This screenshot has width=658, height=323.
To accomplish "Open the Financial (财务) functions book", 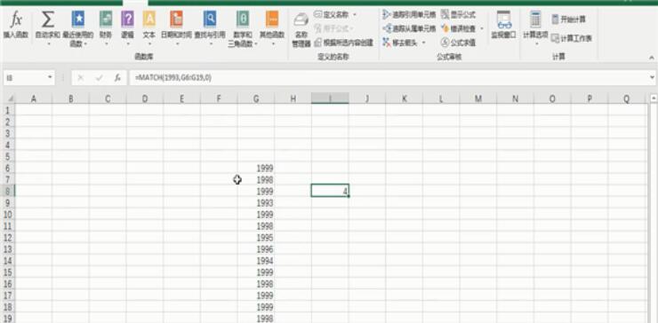I will (106, 20).
